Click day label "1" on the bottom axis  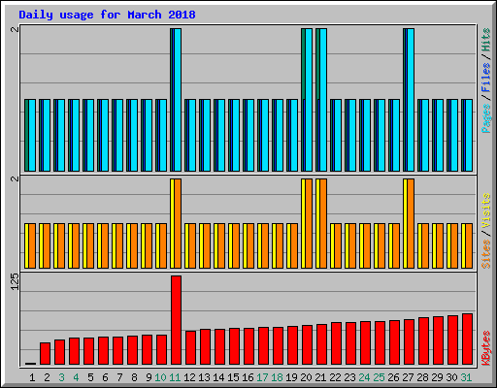pyautogui.click(x=32, y=377)
